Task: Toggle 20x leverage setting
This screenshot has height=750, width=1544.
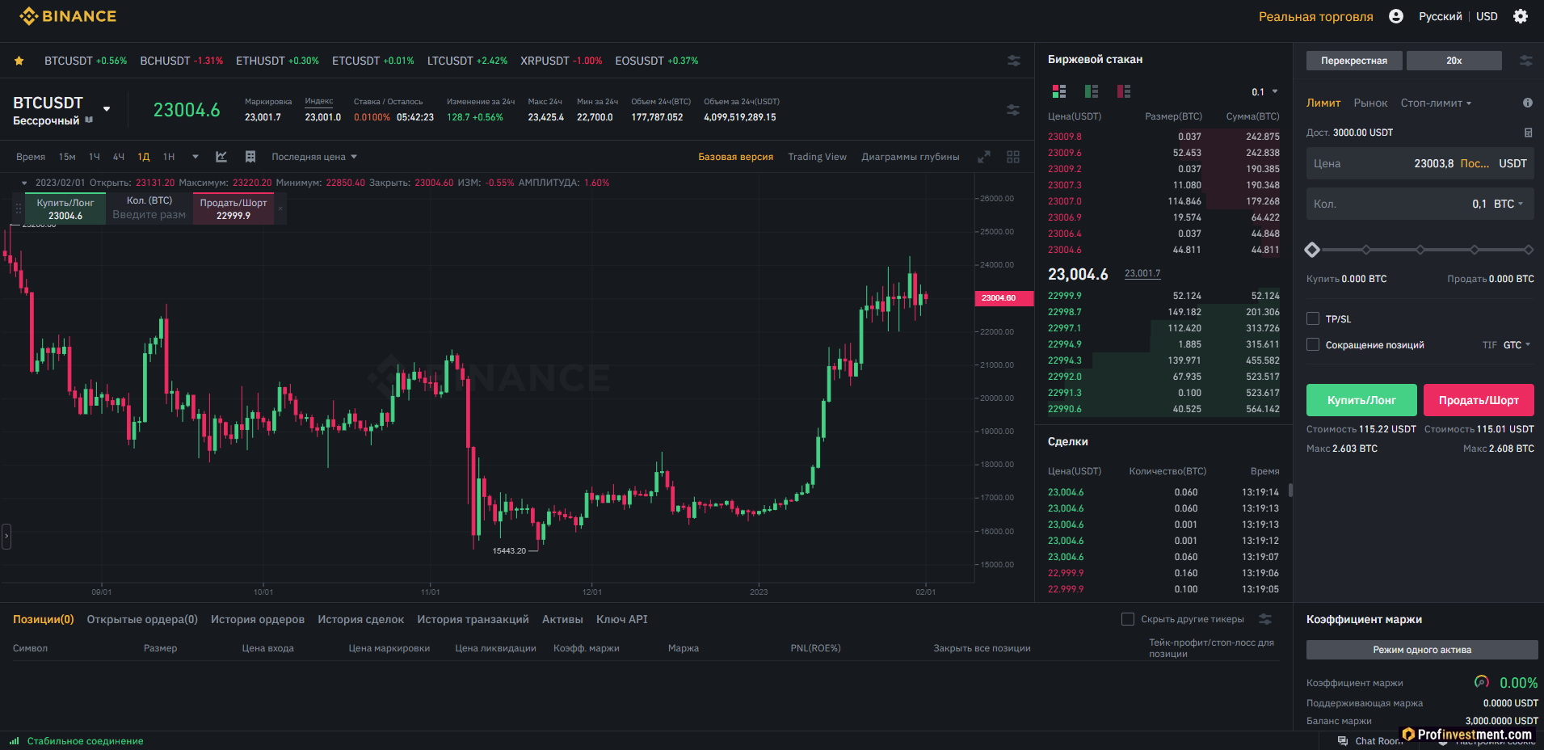Action: (1454, 61)
